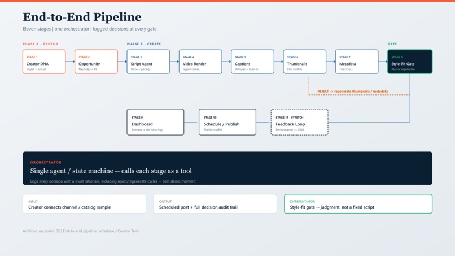Select the Stage 7 Metadata box
Screen dimensions: 455x256
point(357,62)
